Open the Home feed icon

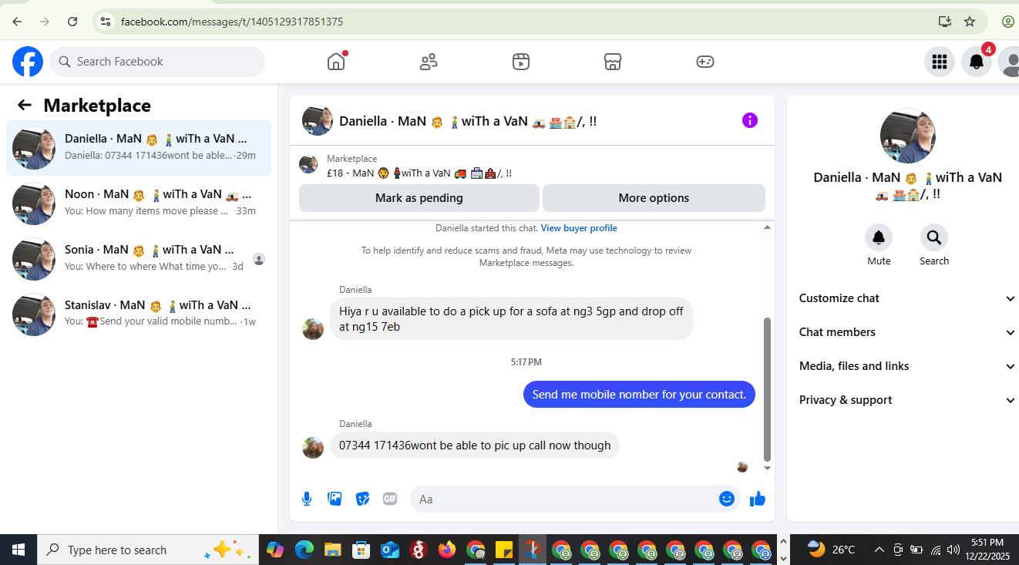(x=336, y=62)
